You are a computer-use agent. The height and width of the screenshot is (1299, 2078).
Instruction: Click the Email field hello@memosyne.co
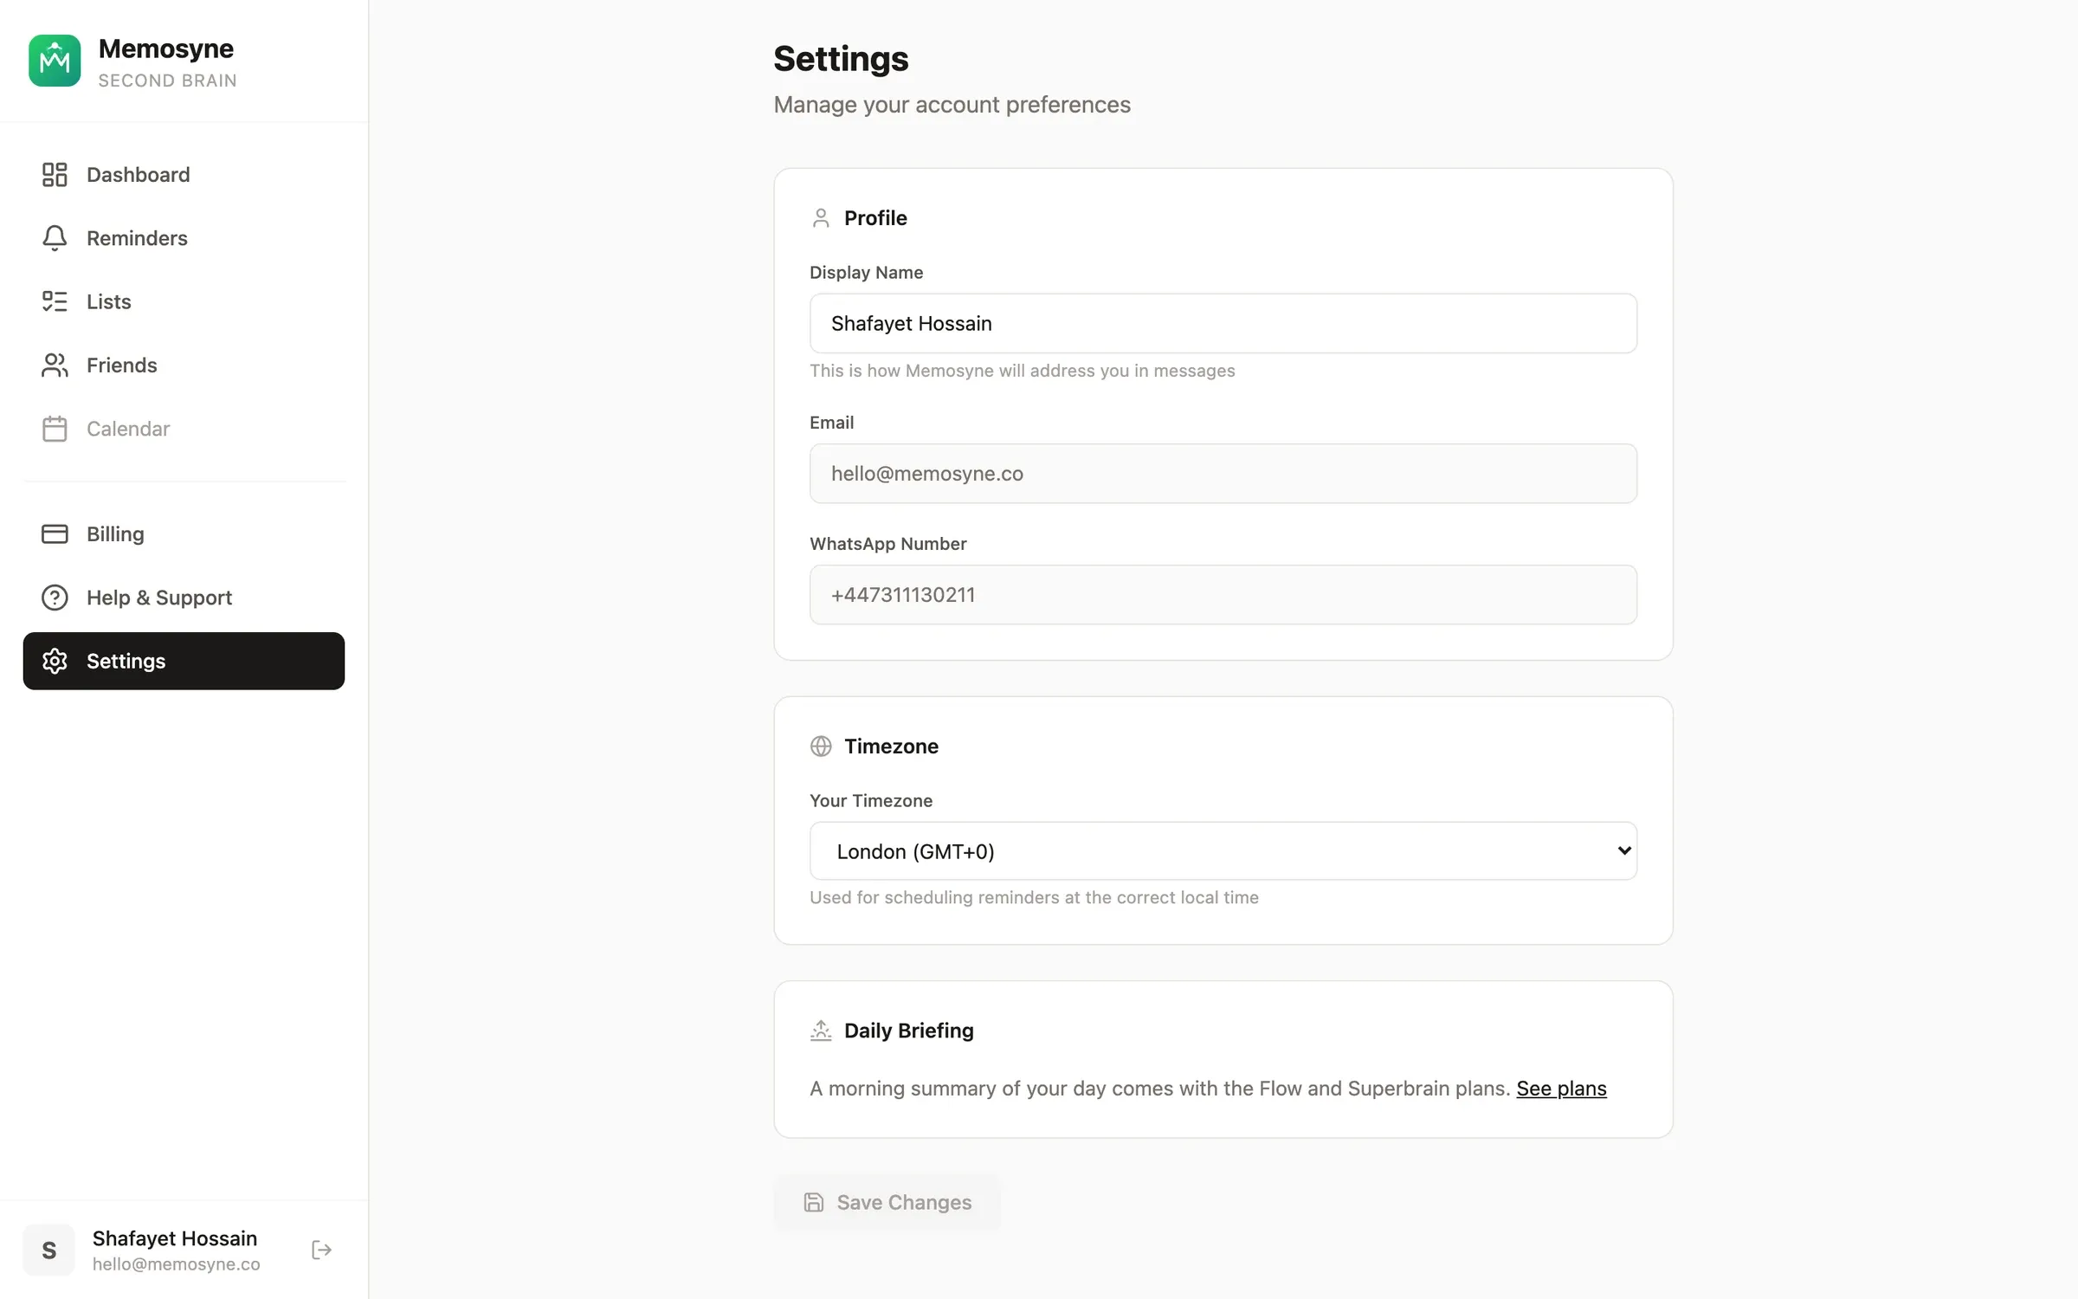point(1223,474)
